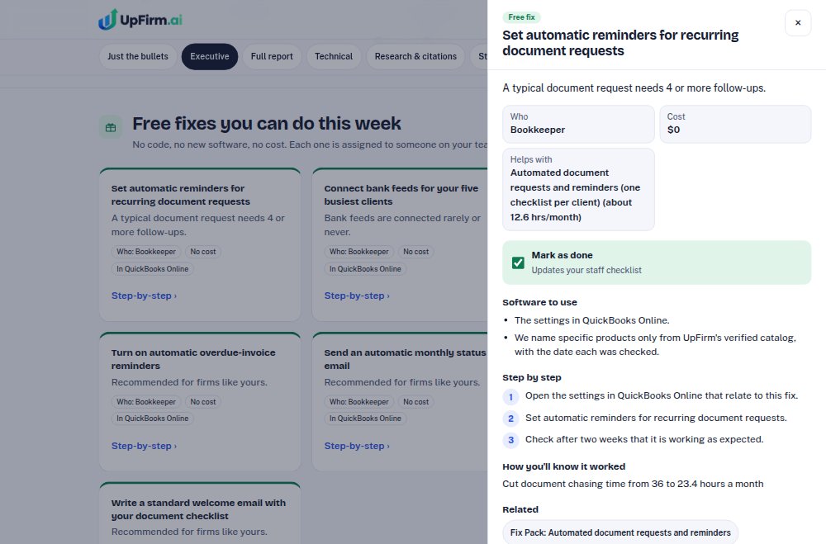Image resolution: width=826 pixels, height=544 pixels.
Task: Tick the Mark as done checkbox
Action: coord(518,263)
